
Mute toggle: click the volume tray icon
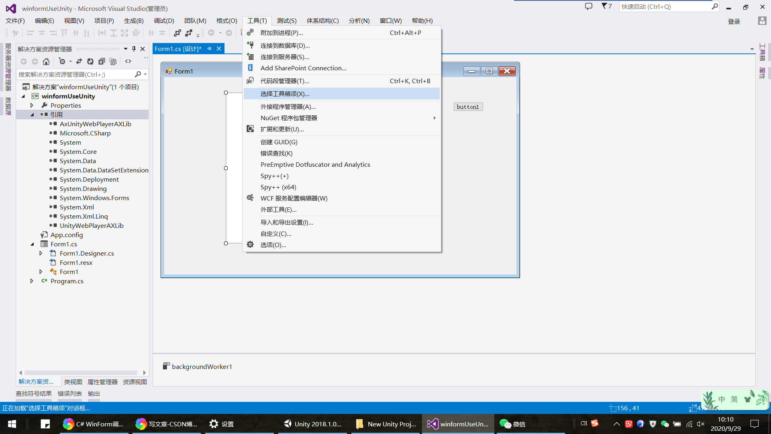point(701,424)
